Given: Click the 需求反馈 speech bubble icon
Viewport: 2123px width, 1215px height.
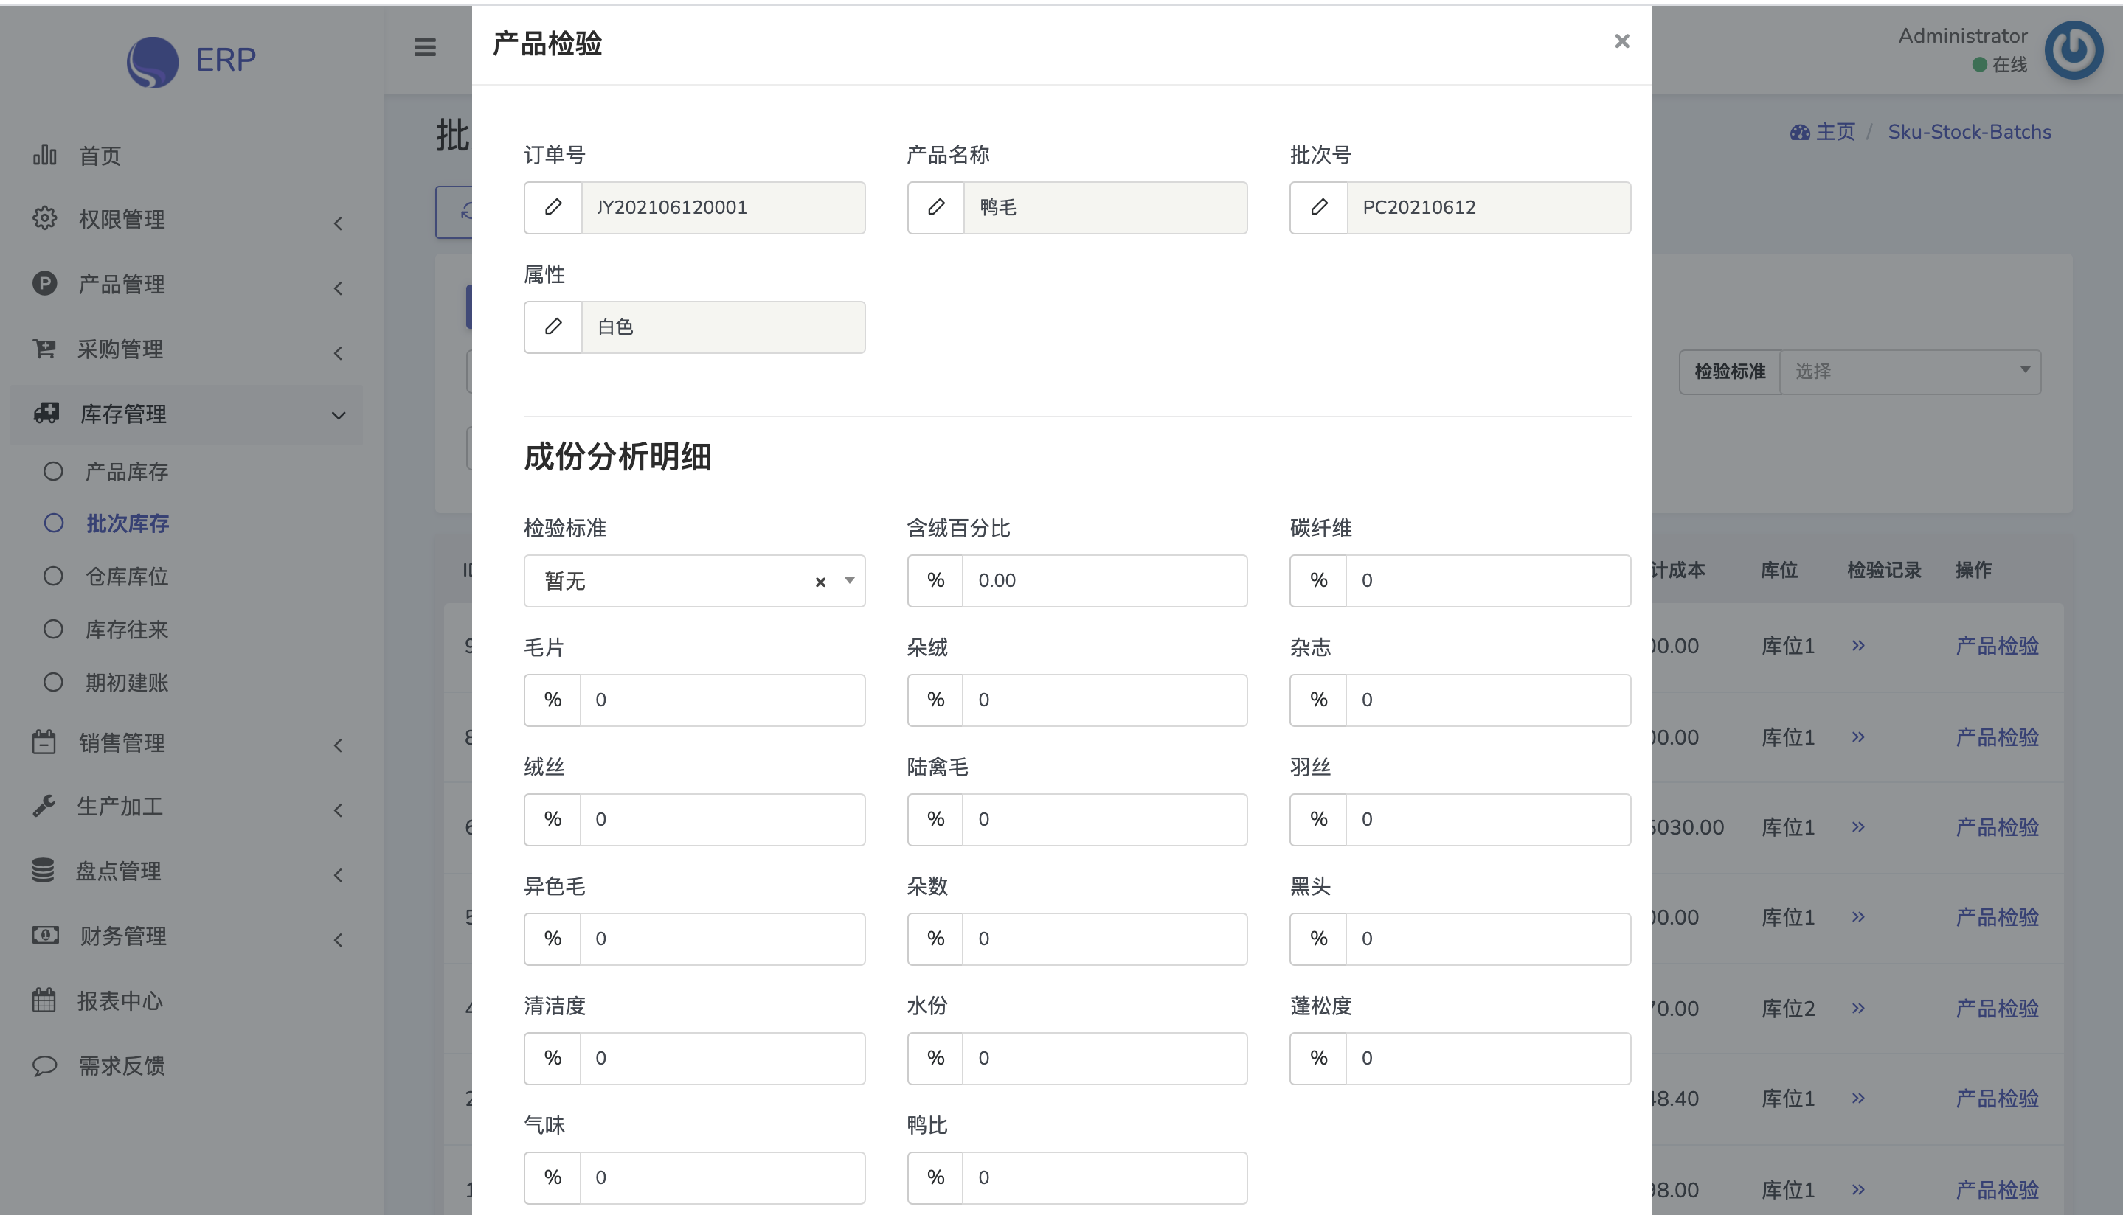Looking at the screenshot, I should click(44, 1065).
